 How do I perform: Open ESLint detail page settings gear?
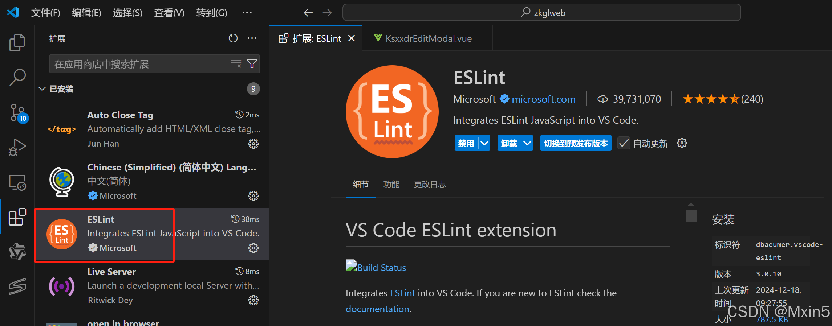click(682, 143)
